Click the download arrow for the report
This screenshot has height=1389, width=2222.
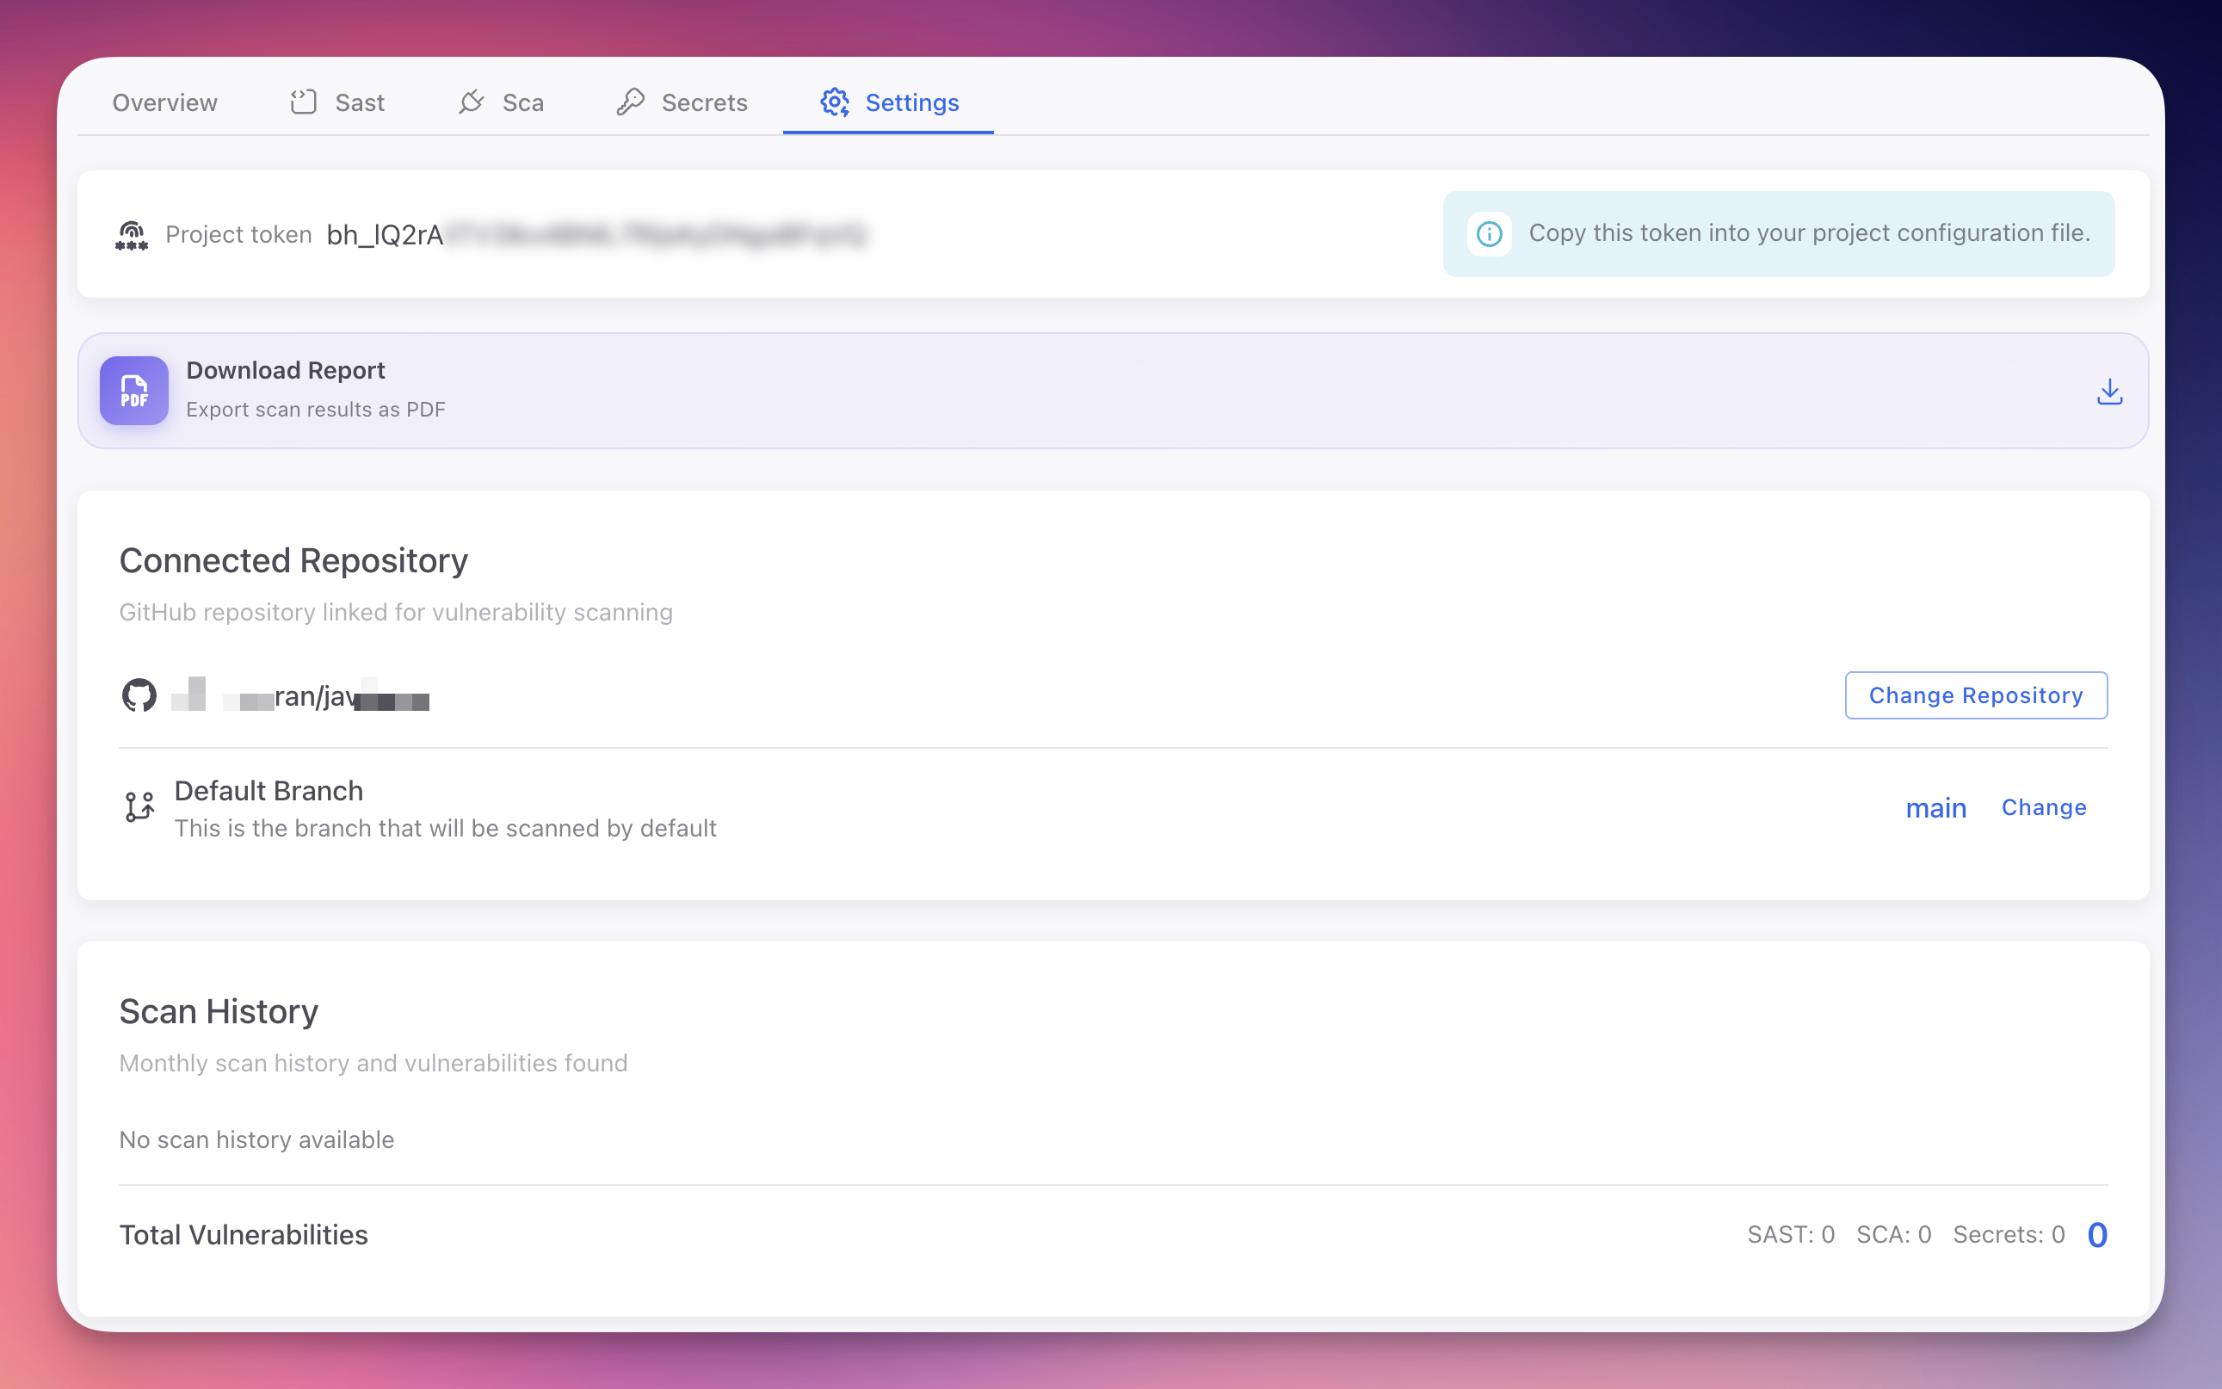[x=2108, y=391]
